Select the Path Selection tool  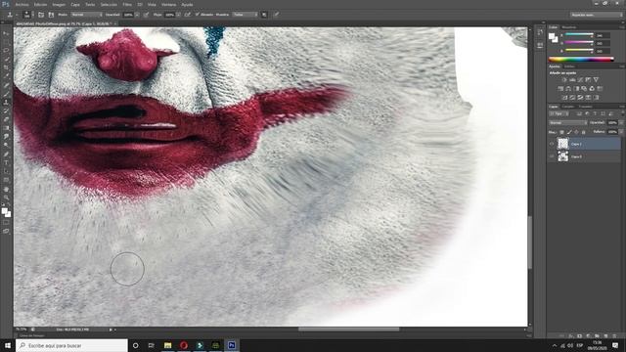6,171
